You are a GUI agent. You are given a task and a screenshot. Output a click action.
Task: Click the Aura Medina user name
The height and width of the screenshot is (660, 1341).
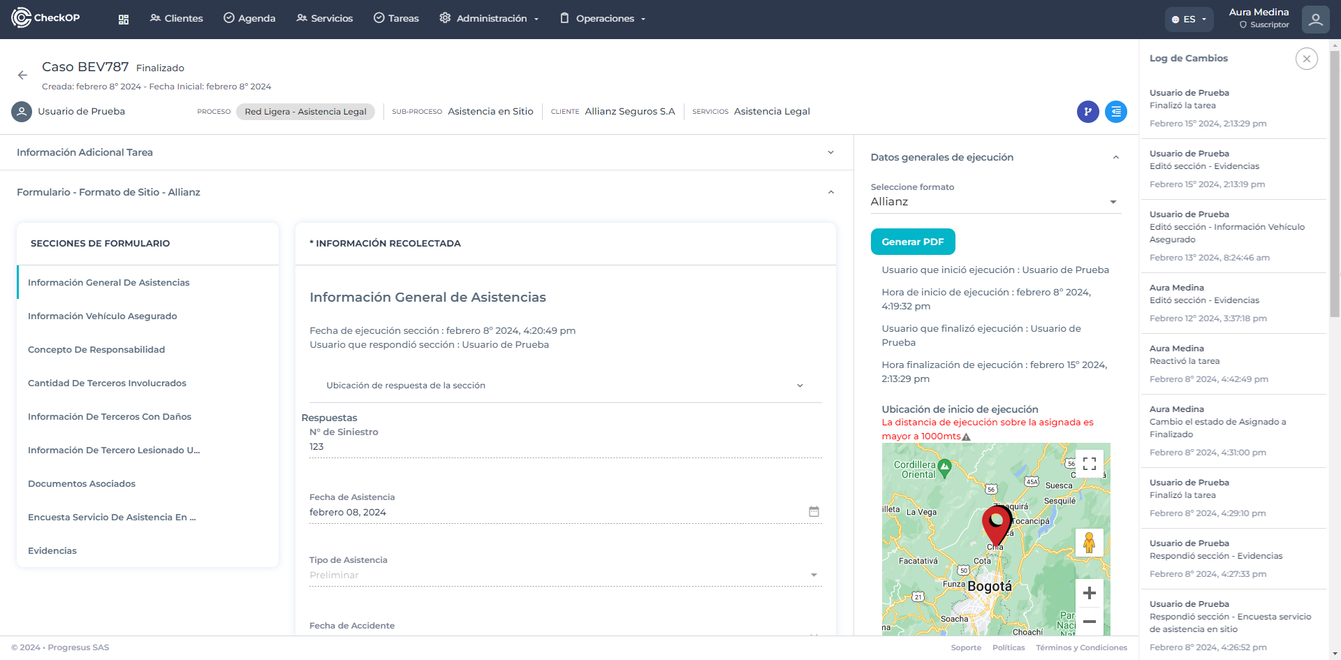1259,12
